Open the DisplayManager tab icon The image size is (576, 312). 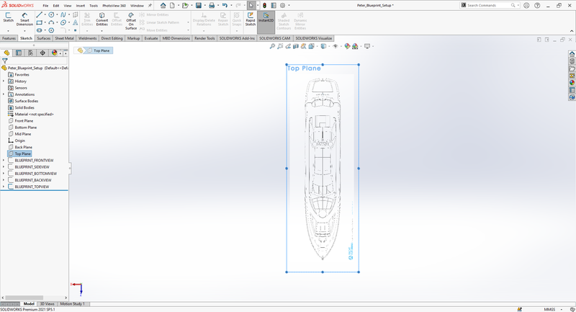tap(55, 53)
